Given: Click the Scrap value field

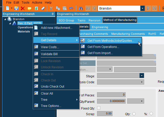Looking at the screenshot, I should [105, 114].
